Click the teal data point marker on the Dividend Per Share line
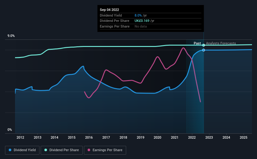This screenshot has width=257, height=159. point(203,45)
